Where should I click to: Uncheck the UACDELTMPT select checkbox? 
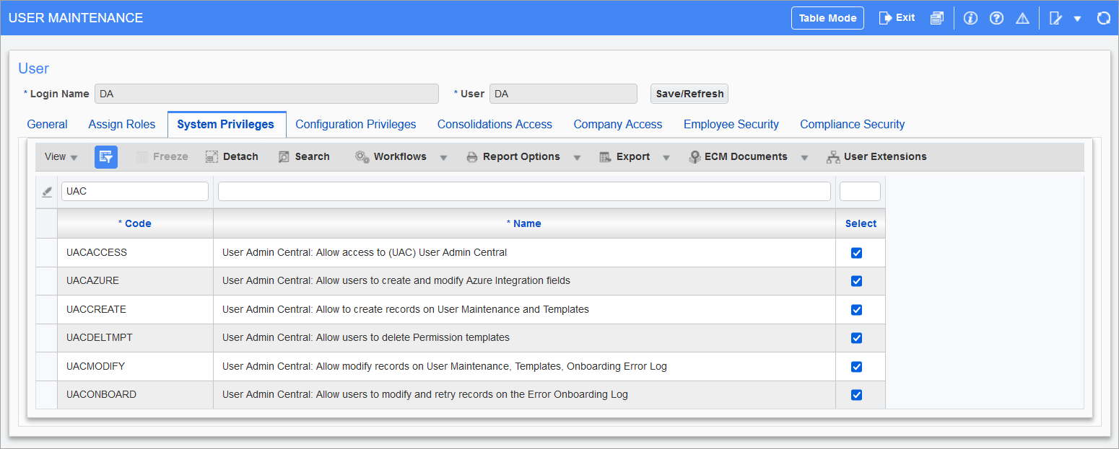click(856, 338)
